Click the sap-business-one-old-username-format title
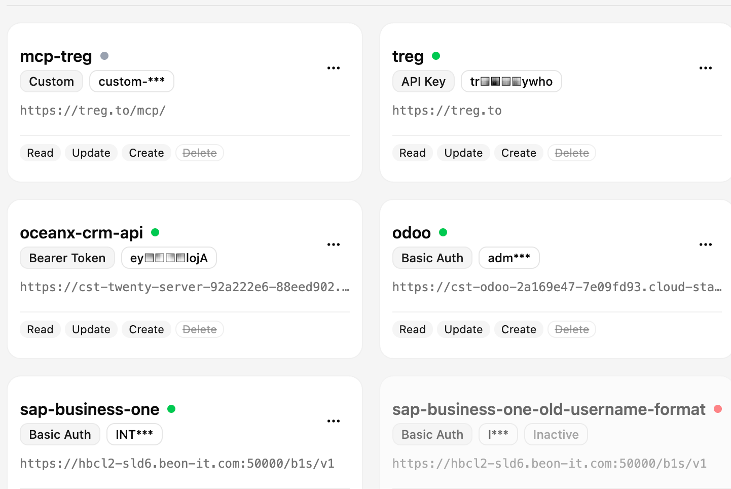The height and width of the screenshot is (489, 731). pos(549,409)
